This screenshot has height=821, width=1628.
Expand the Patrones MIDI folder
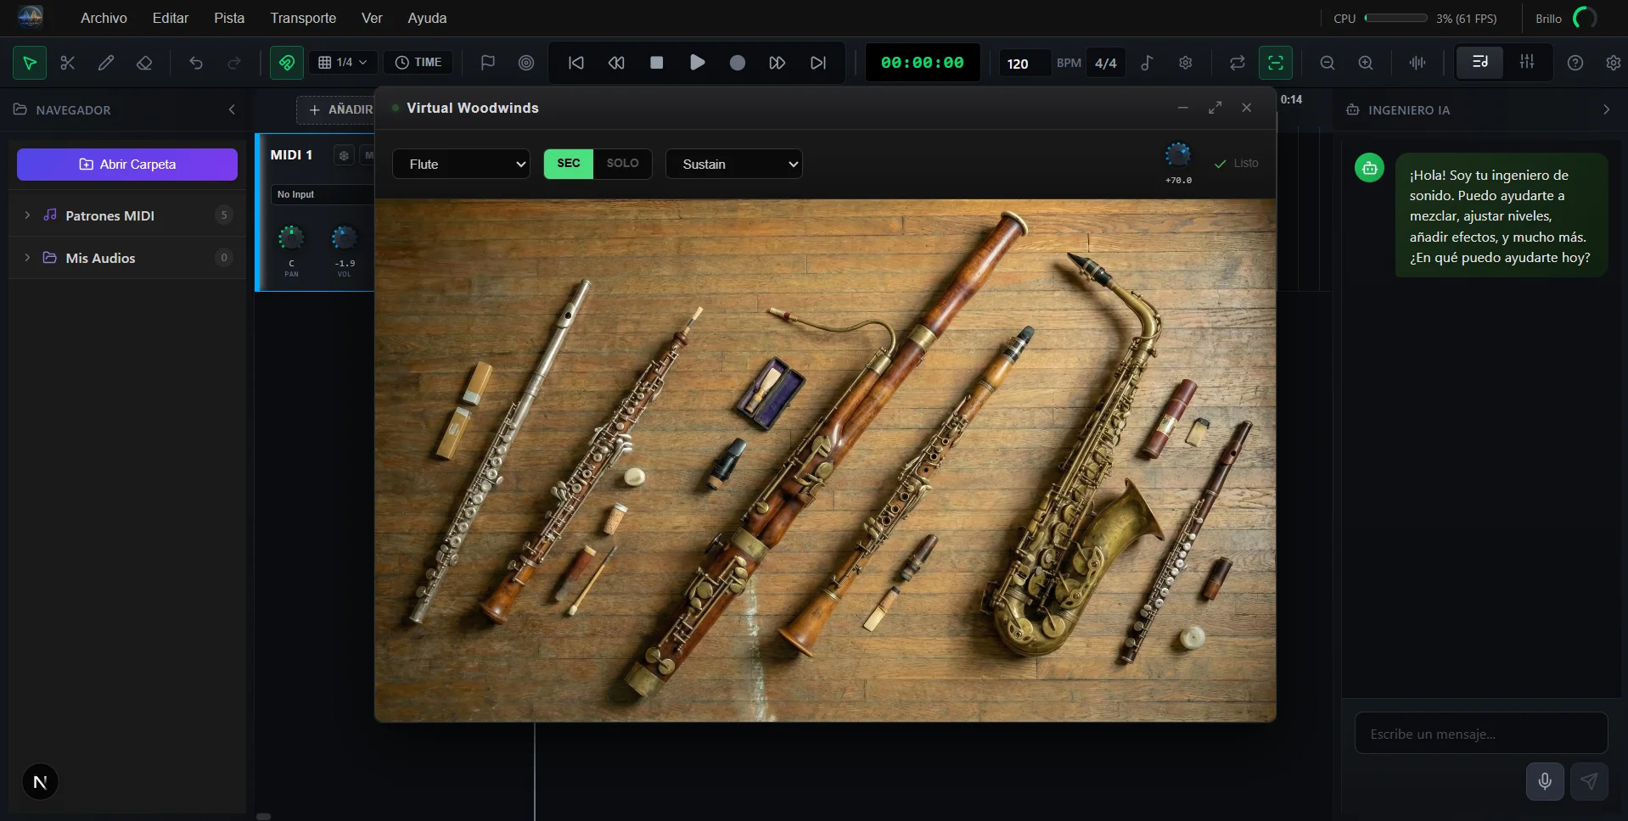tap(27, 215)
